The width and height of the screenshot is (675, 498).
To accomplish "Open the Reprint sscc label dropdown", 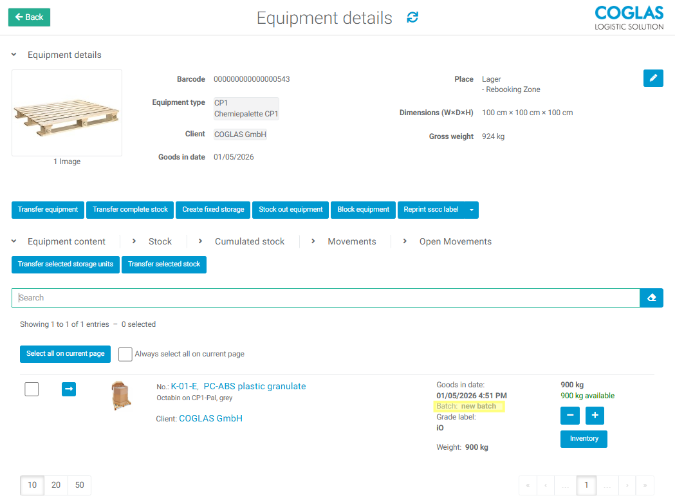I will coord(471,210).
